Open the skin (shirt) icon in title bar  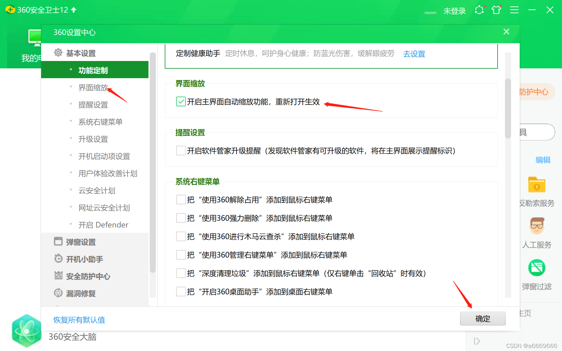496,10
